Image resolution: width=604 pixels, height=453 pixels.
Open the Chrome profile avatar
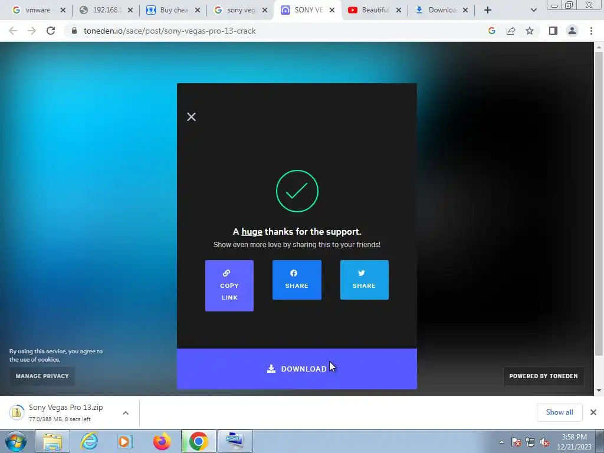coord(572,31)
